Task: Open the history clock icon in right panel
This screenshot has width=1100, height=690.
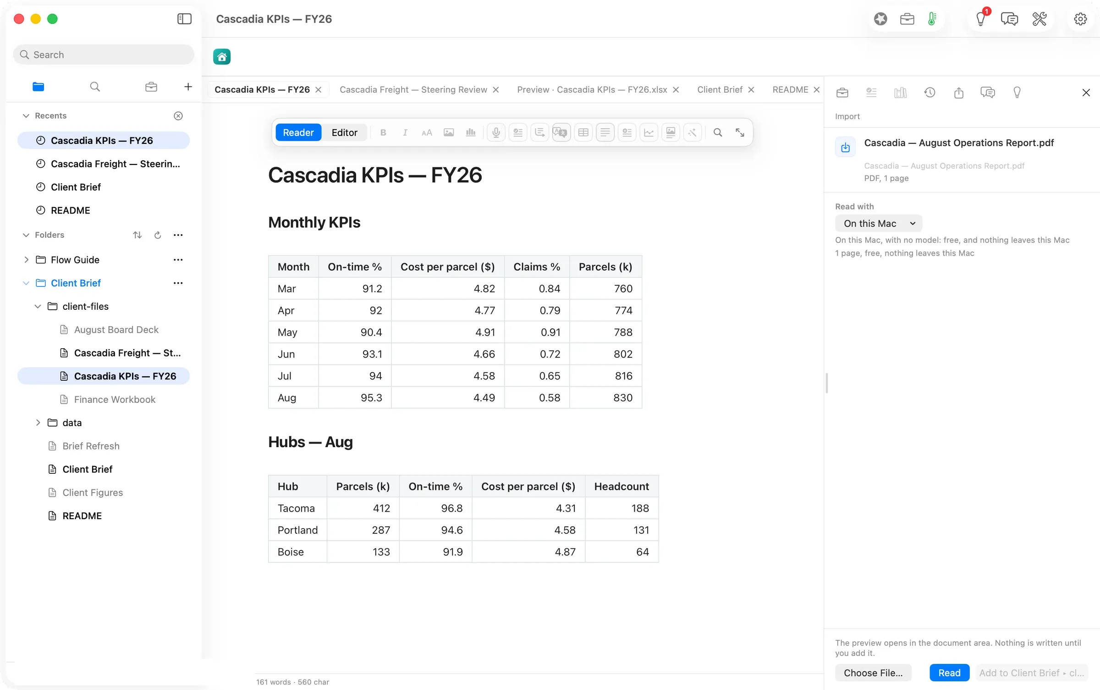Action: click(929, 93)
